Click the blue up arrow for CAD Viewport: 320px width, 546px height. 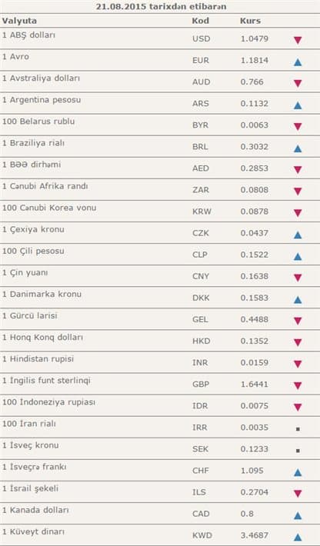tap(298, 515)
